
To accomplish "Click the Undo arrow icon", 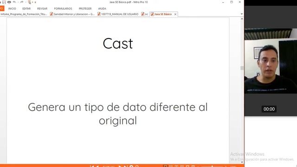I will pyautogui.click(x=14, y=2).
